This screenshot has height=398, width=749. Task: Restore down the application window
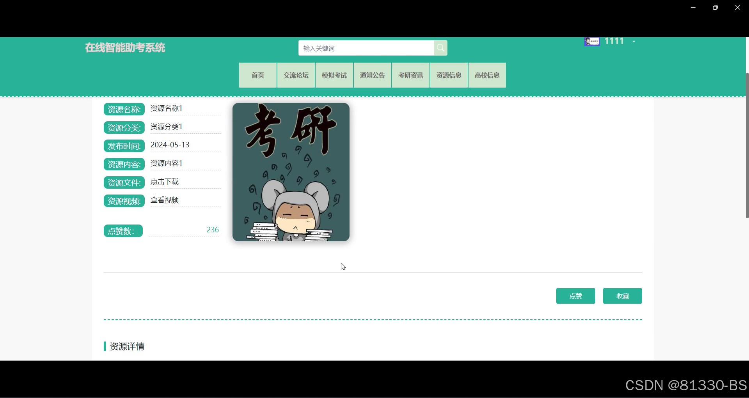click(715, 7)
